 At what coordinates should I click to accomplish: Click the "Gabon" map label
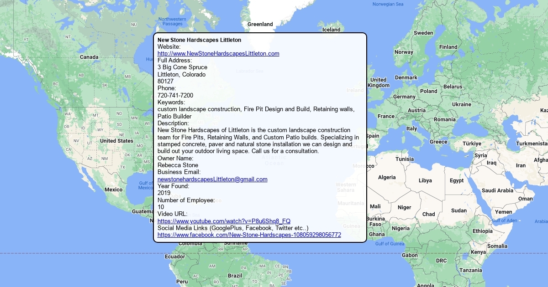point(410,255)
